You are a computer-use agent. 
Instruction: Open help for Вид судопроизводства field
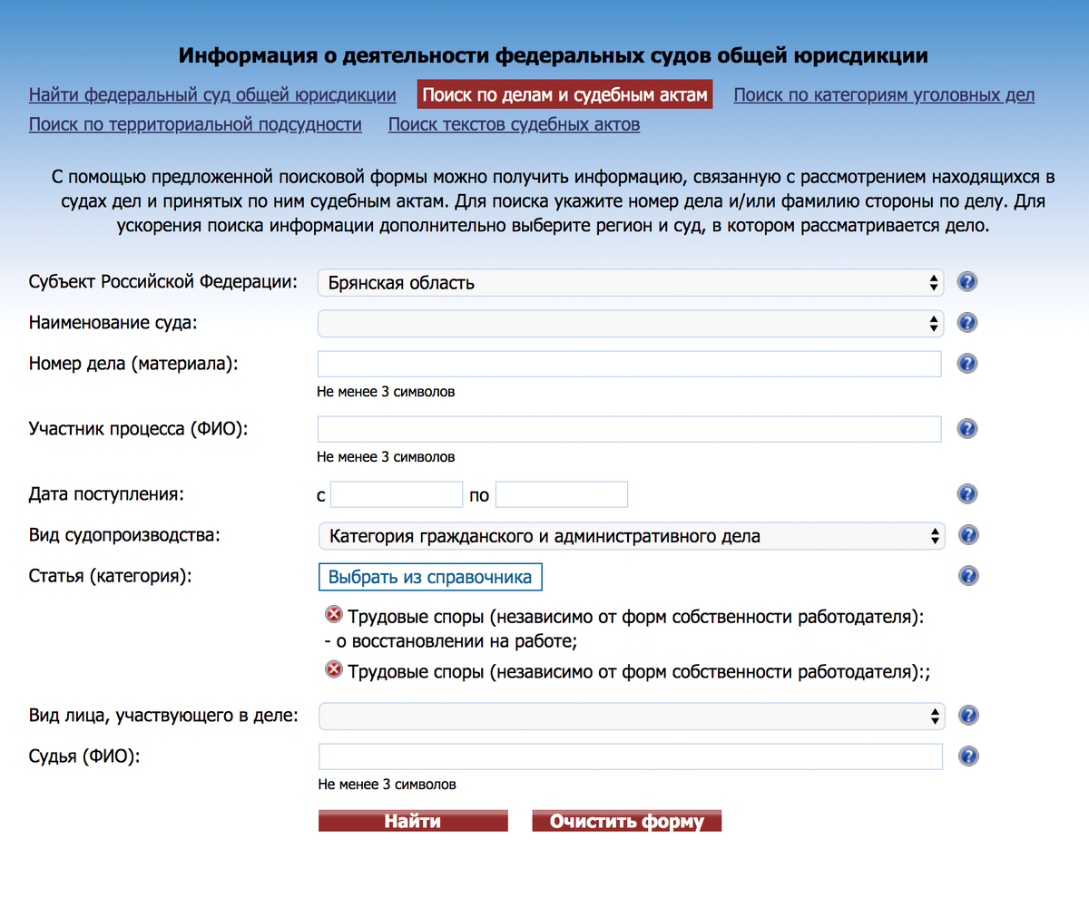click(x=967, y=535)
